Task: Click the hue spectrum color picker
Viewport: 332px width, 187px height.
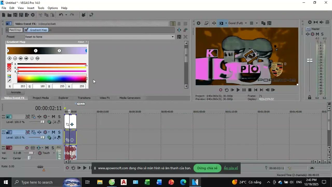Action: [x=52, y=78]
